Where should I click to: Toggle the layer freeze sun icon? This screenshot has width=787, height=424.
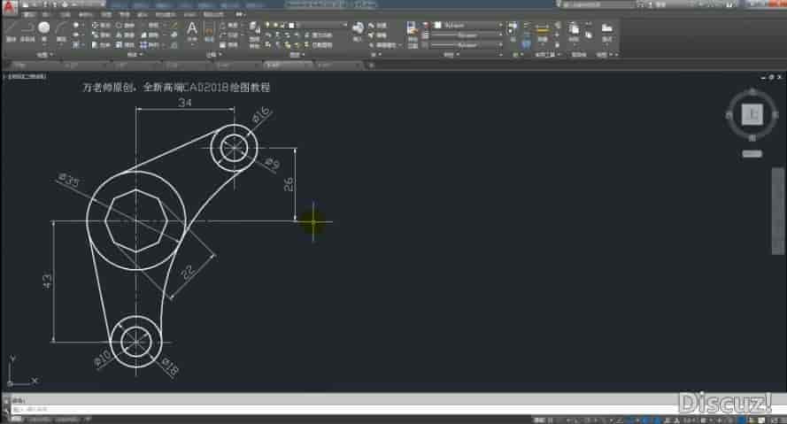coord(275,25)
